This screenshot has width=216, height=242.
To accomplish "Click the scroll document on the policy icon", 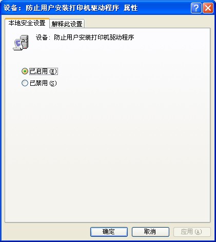I will click(17, 45).
